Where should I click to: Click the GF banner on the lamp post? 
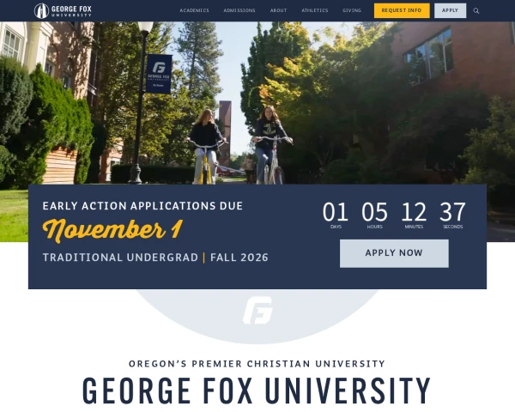pyautogui.click(x=159, y=74)
